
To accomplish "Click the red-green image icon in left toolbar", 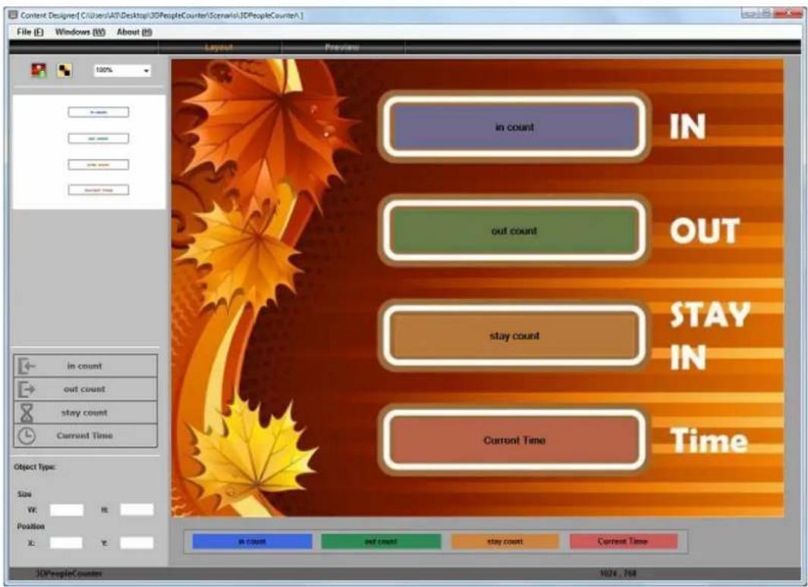I will 39,70.
